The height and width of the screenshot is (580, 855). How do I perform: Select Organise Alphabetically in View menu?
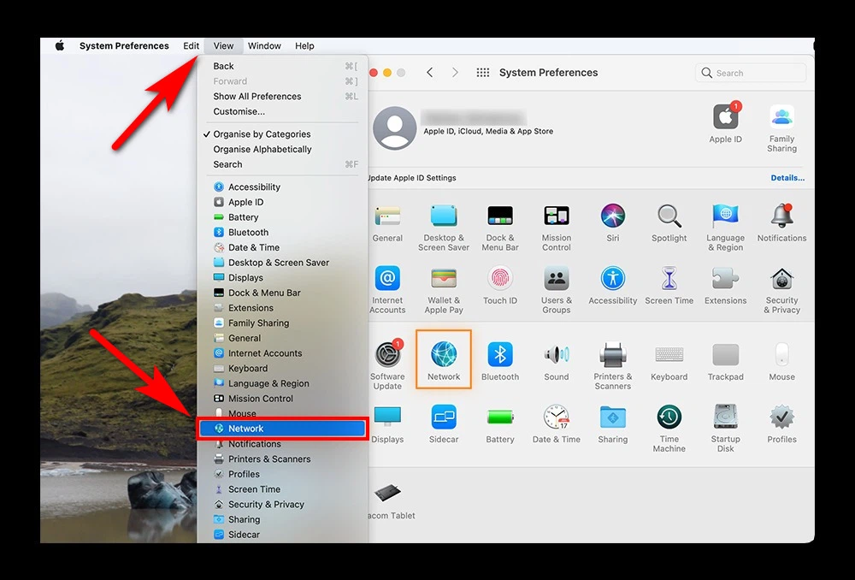click(x=282, y=149)
